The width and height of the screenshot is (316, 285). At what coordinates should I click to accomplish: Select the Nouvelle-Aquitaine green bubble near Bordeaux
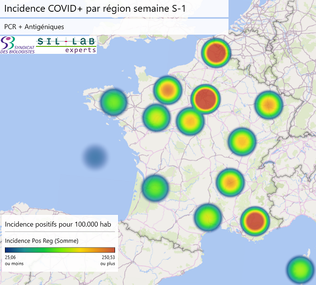coord(155,188)
